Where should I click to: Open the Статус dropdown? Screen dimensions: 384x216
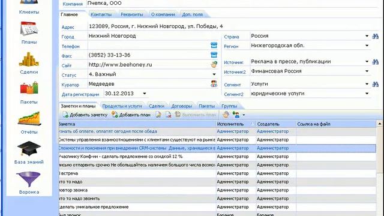click(214, 74)
